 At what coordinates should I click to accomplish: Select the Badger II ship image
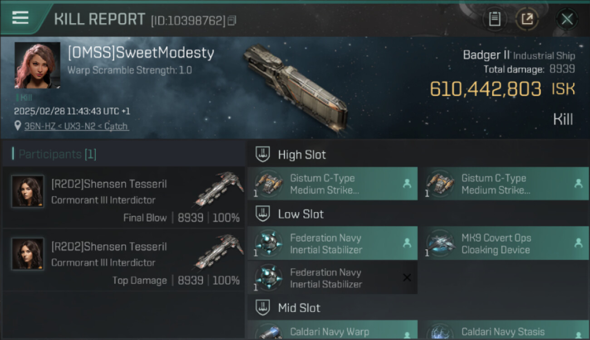pos(295,87)
